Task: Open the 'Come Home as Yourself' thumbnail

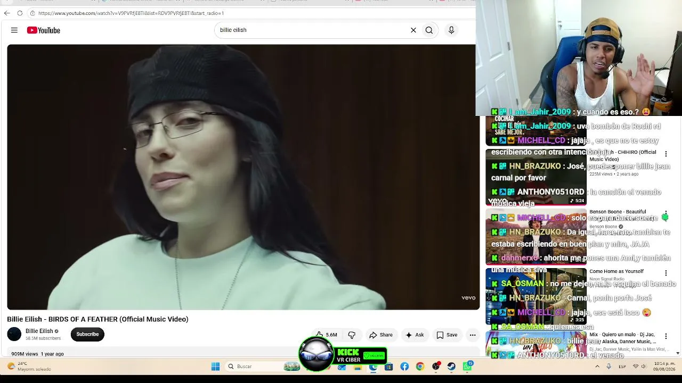Action: point(536,296)
